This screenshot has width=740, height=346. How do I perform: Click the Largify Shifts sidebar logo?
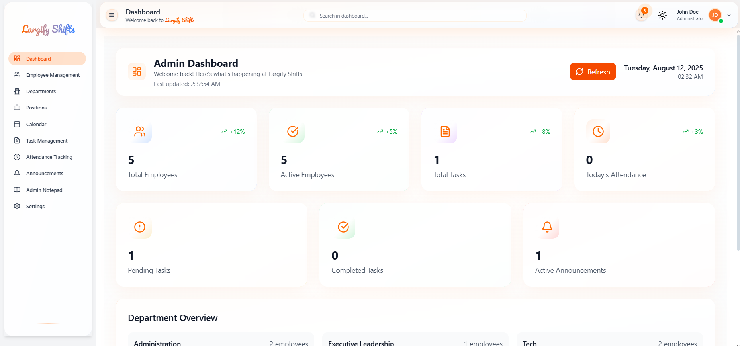pos(48,29)
